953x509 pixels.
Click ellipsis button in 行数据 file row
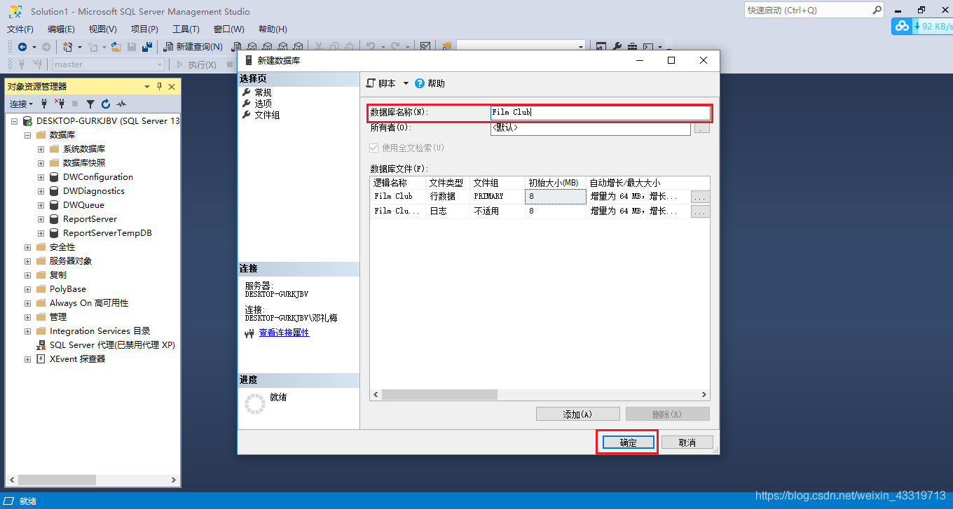(x=700, y=197)
